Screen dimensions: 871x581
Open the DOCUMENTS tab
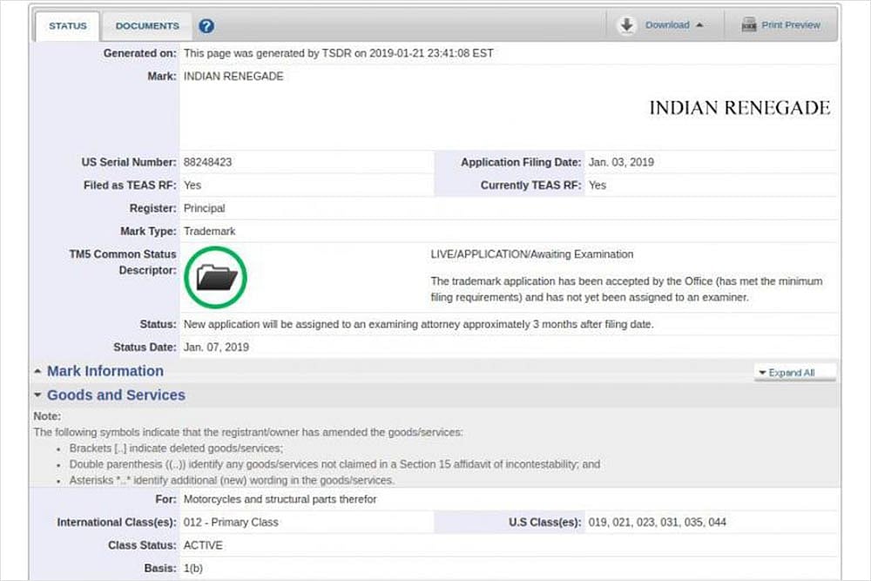pyautogui.click(x=147, y=26)
